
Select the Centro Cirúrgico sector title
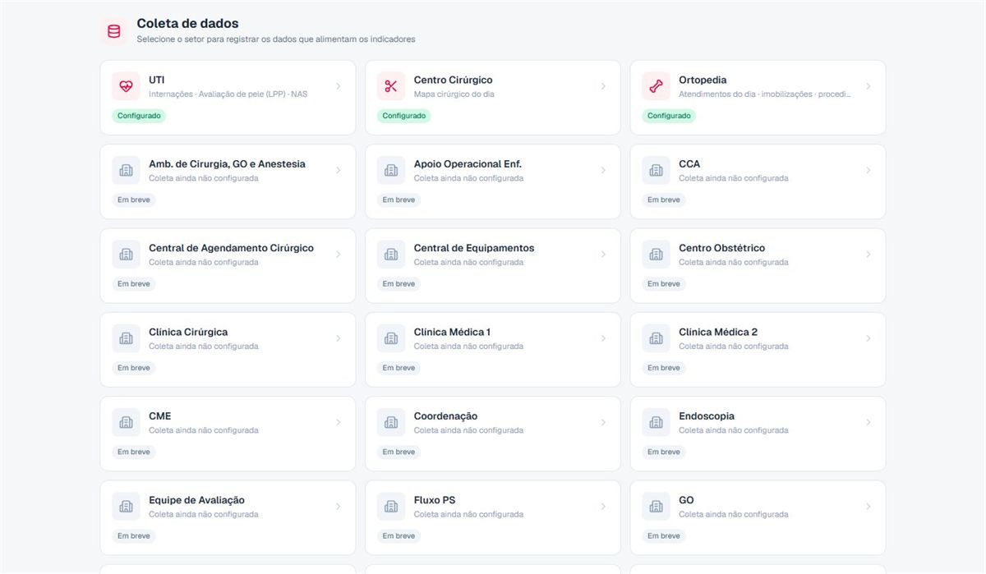coord(454,80)
